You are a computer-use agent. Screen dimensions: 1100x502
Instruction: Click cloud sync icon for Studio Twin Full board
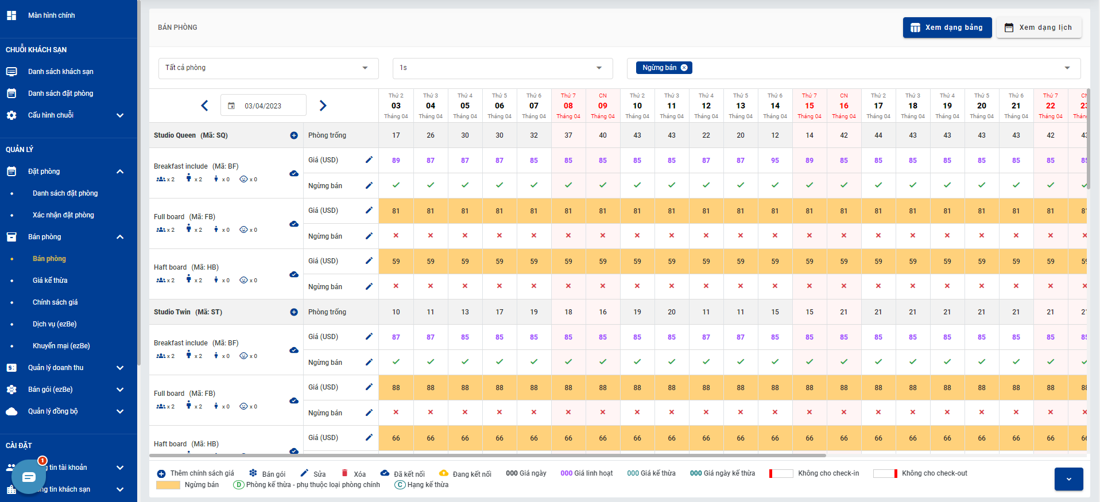294,400
